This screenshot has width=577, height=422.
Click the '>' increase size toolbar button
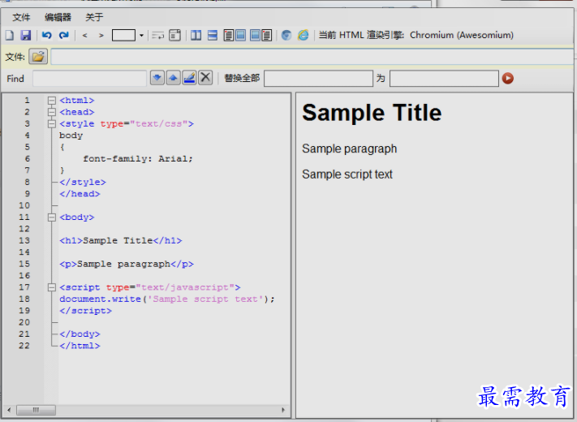click(x=101, y=36)
